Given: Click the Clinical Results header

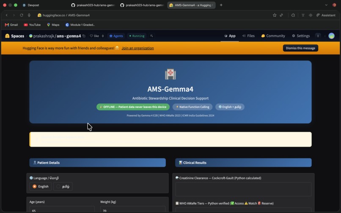Looking at the screenshot, I should click(243, 163).
